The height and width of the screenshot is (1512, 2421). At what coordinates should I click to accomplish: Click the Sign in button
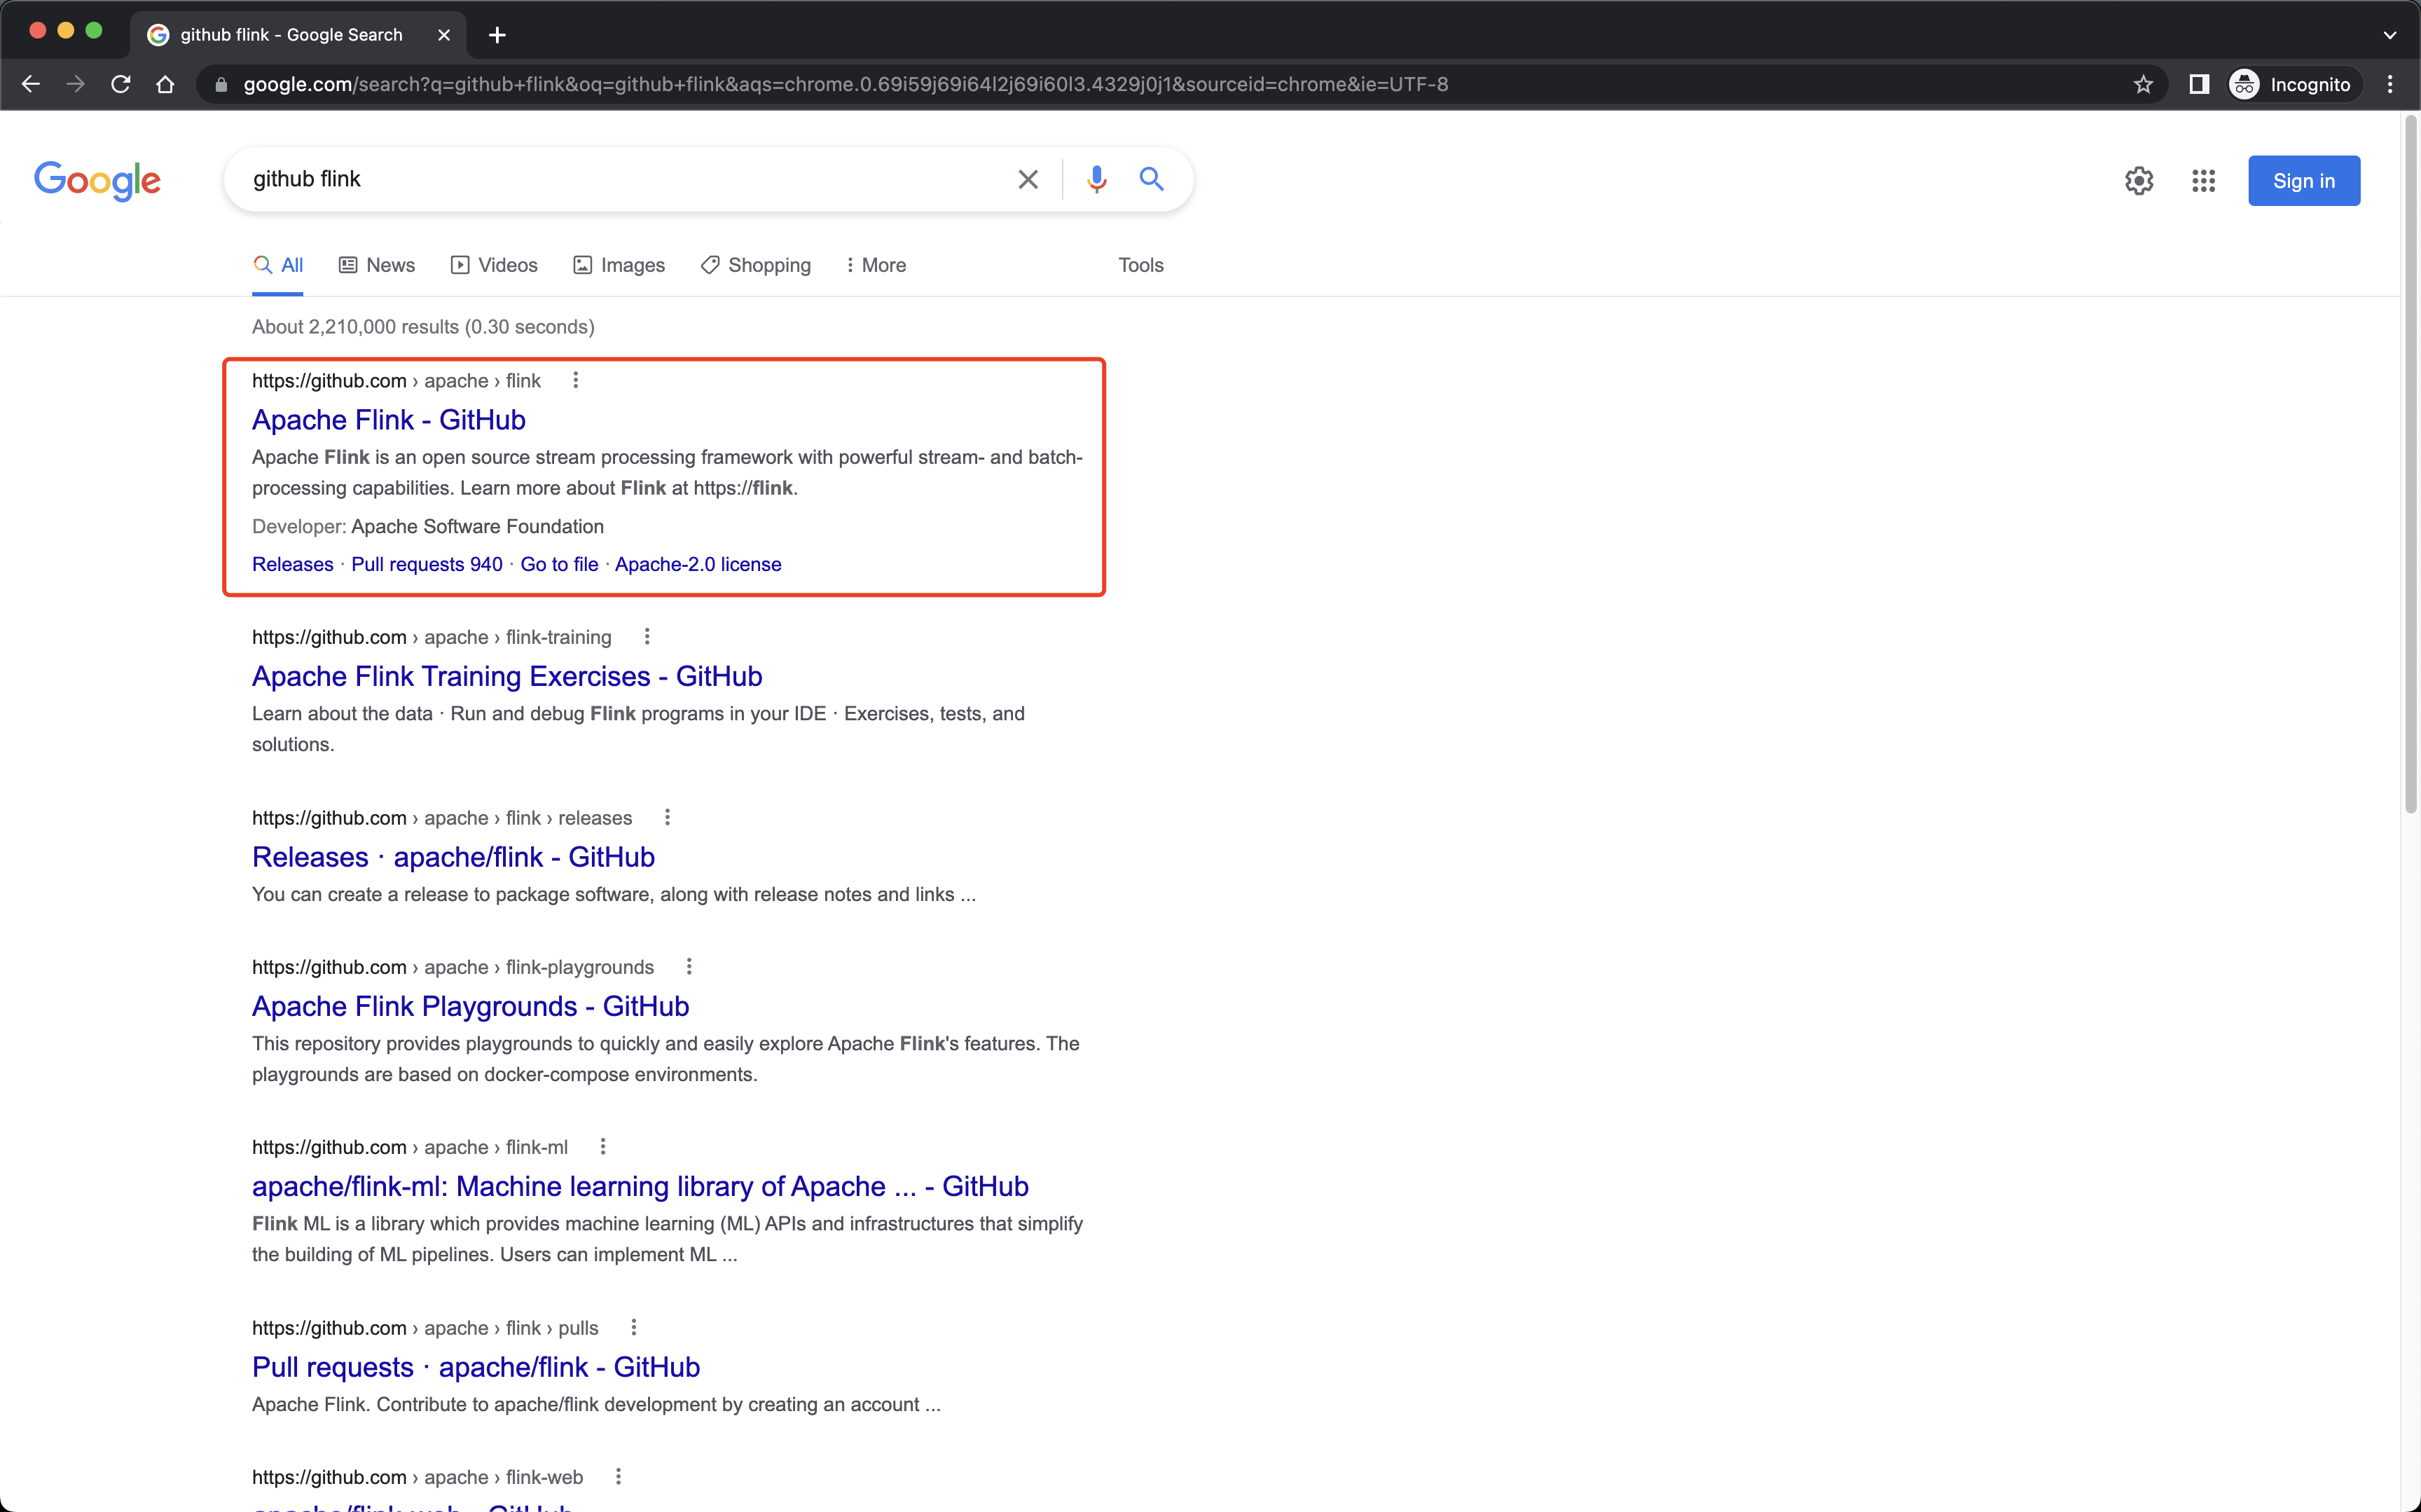tap(2304, 181)
